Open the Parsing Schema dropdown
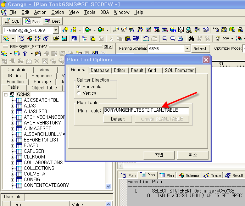 pyautogui.click(x=187, y=49)
